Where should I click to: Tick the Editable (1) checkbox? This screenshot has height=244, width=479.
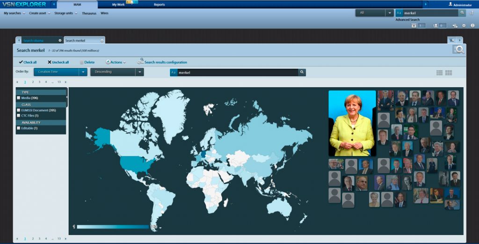[19, 128]
